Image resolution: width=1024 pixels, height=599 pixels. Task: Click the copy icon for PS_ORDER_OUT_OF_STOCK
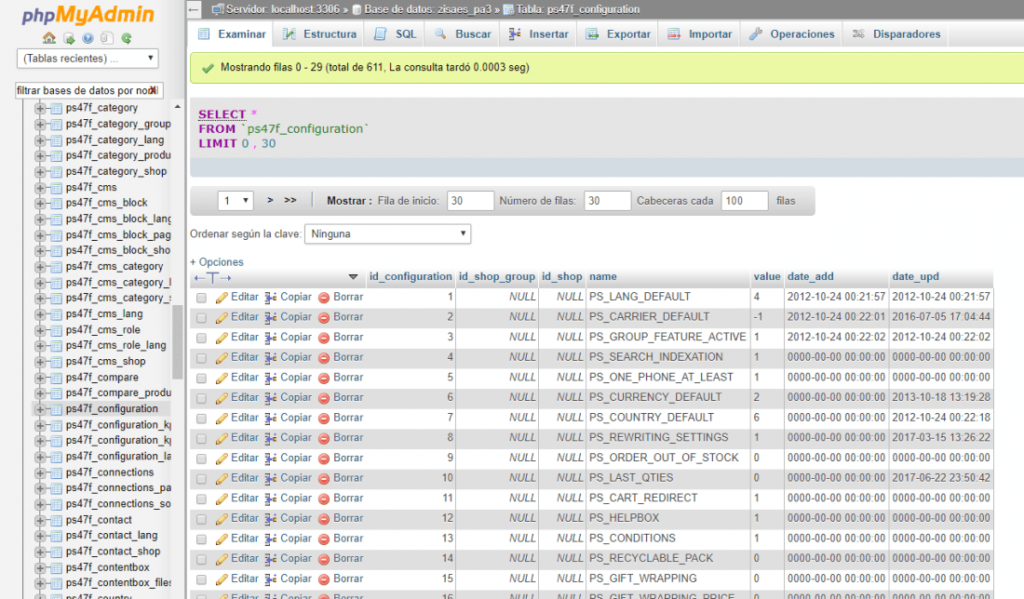pos(270,459)
